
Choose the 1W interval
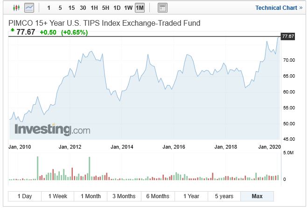tap(128, 8)
